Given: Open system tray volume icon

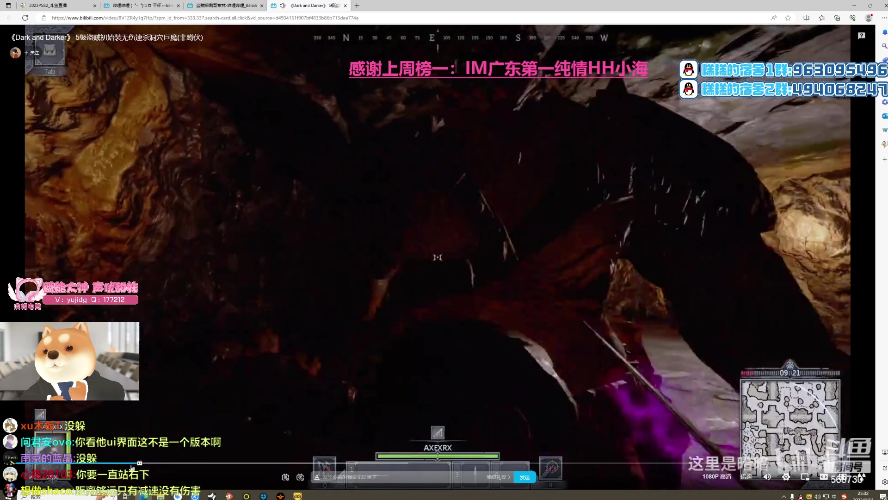Looking at the screenshot, I should tap(817, 496).
